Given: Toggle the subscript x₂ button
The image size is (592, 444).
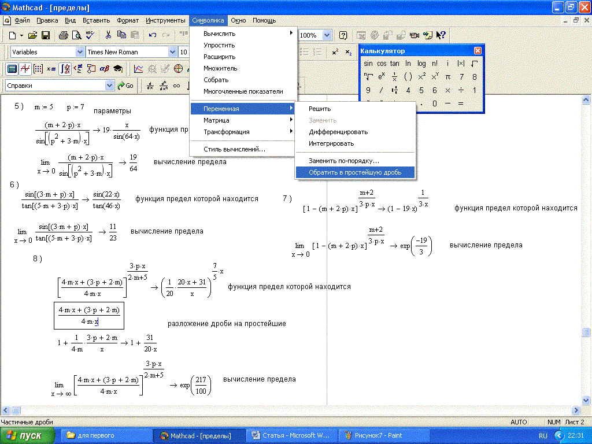Looking at the screenshot, I should [348, 52].
